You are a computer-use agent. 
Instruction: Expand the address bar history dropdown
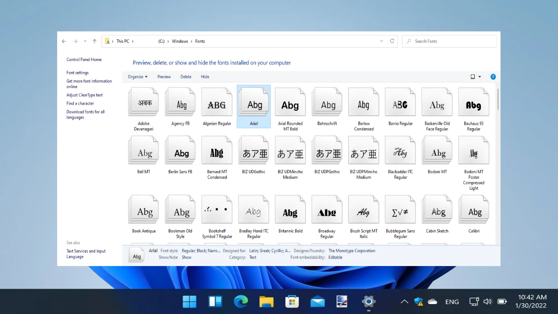point(381,41)
